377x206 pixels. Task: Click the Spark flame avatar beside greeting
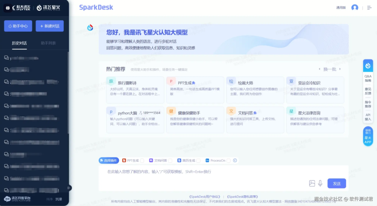[x=90, y=27]
